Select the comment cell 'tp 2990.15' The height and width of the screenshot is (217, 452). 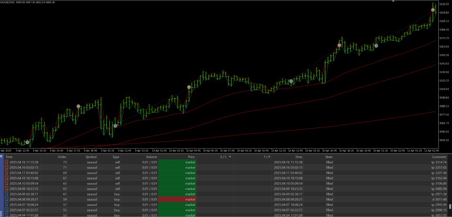439,210
